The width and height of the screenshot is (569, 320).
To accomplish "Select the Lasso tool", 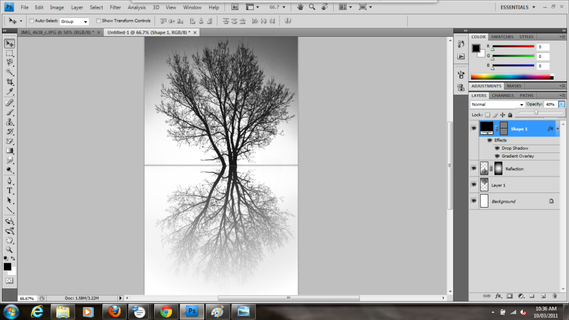I will [x=9, y=62].
